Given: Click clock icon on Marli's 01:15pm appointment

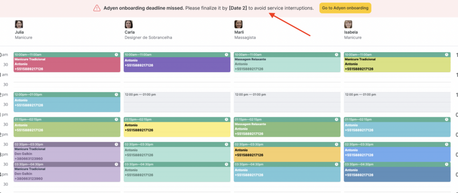Looking at the screenshot, I should 336,119.
